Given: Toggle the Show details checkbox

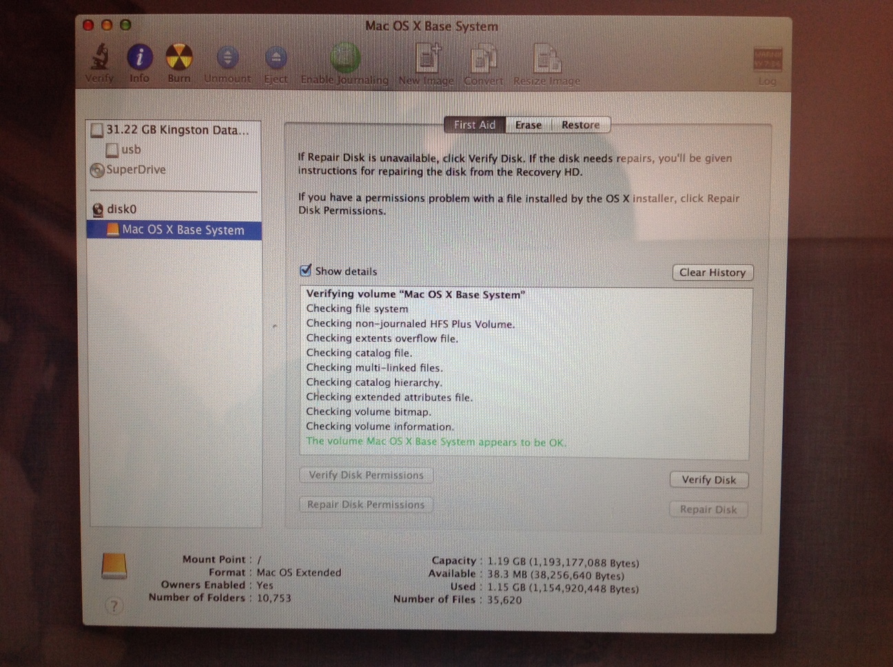Looking at the screenshot, I should 306,271.
